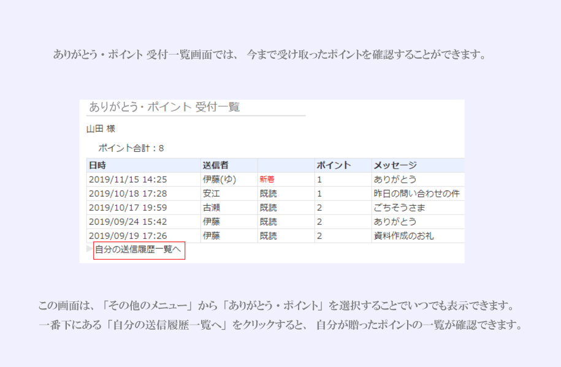Click the date cell 2019/09/24 15:42
The height and width of the screenshot is (367, 561).
128,222
